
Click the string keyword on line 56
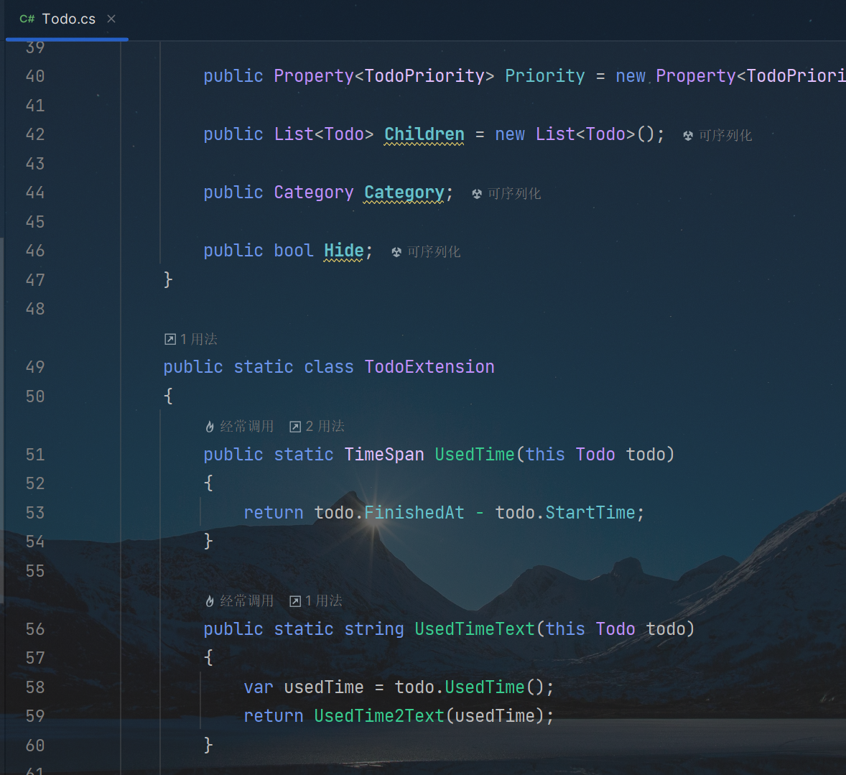374,629
